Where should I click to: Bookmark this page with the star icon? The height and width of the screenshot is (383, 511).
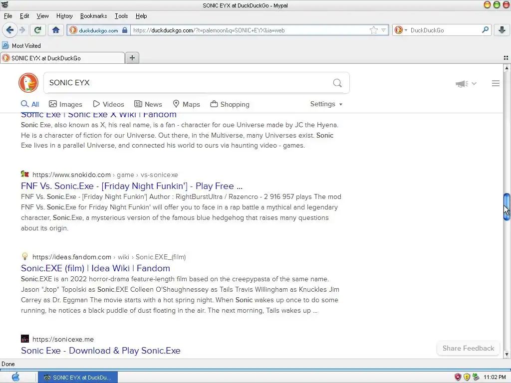coord(373,30)
